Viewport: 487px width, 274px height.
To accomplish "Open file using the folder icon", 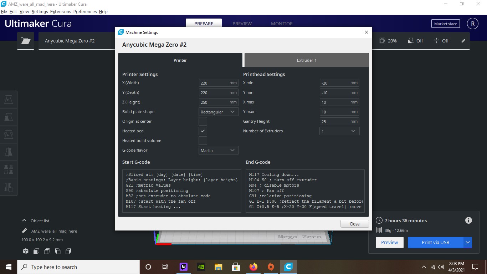I will point(26,41).
